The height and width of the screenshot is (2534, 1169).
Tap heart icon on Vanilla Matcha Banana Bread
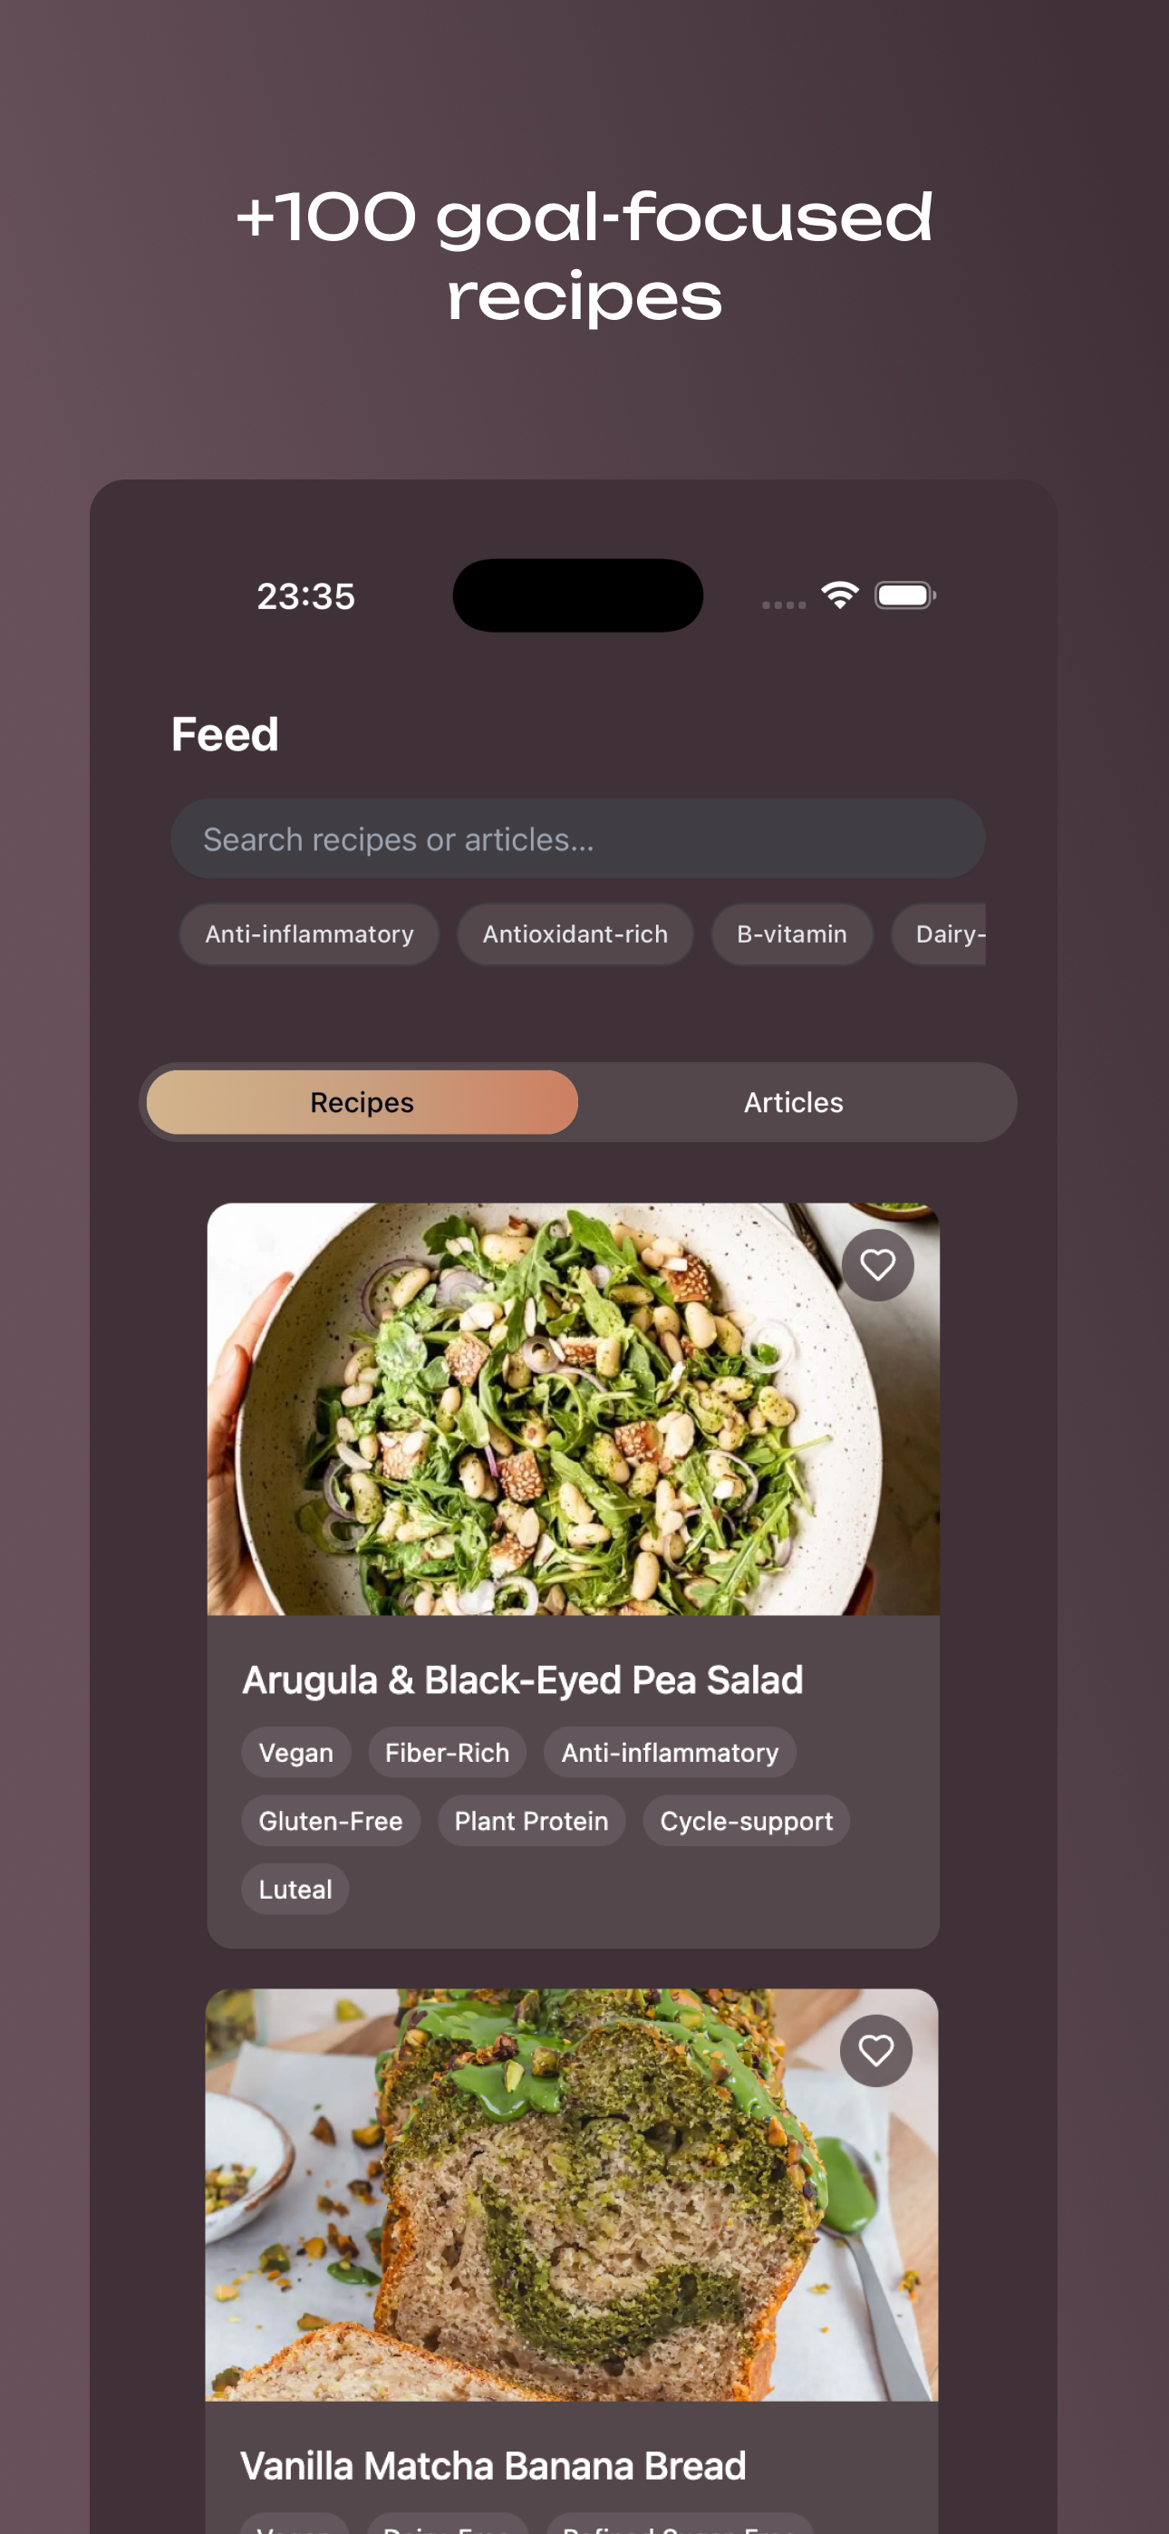click(x=875, y=2051)
